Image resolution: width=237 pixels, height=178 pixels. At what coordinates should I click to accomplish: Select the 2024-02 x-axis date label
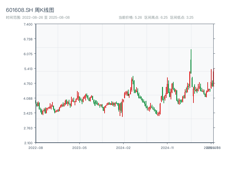point(123,147)
